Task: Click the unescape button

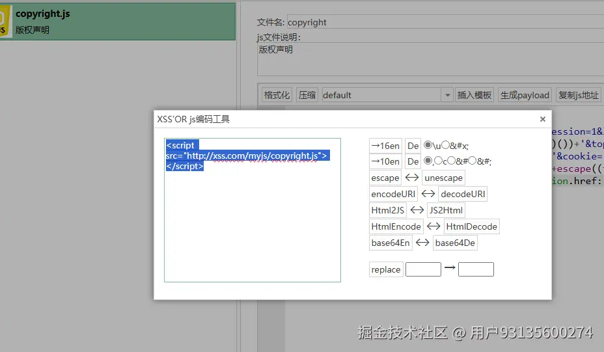Action: [443, 178]
